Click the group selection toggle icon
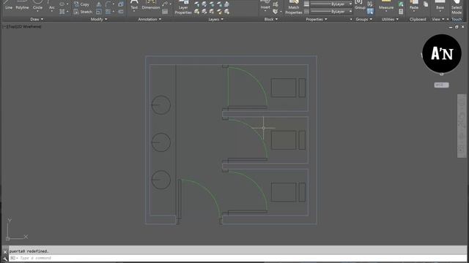The image size is (469, 263). pos(370,12)
